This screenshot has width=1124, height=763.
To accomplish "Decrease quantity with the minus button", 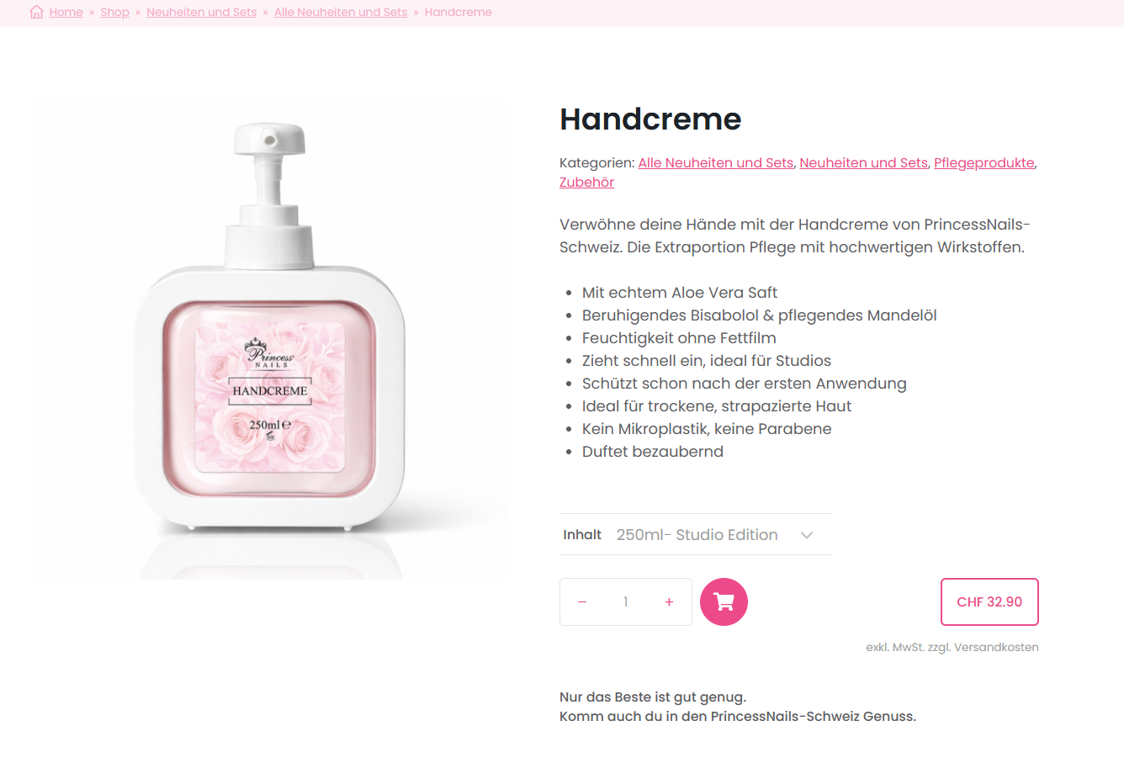I will (582, 601).
